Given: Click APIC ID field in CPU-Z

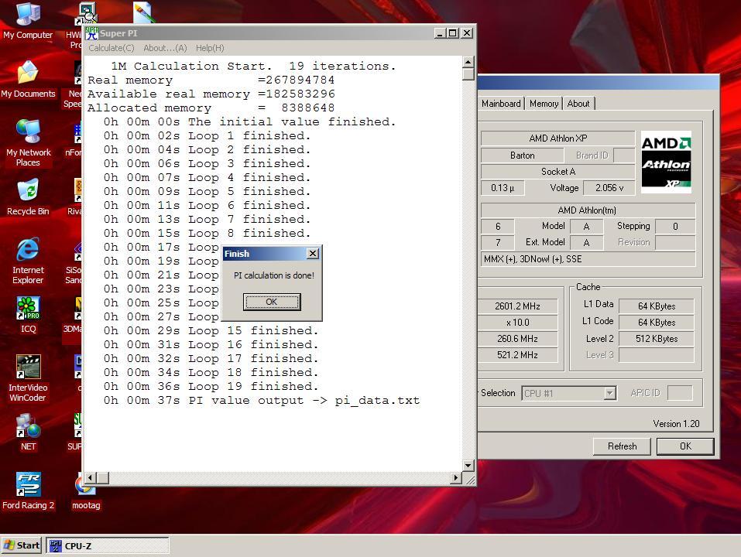Looking at the screenshot, I should (x=680, y=393).
